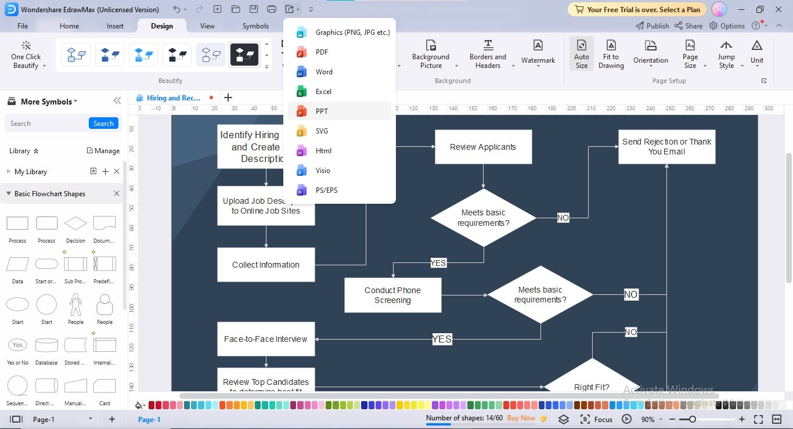The width and height of the screenshot is (793, 429).
Task: Add new library with plus icon
Action: point(105,172)
